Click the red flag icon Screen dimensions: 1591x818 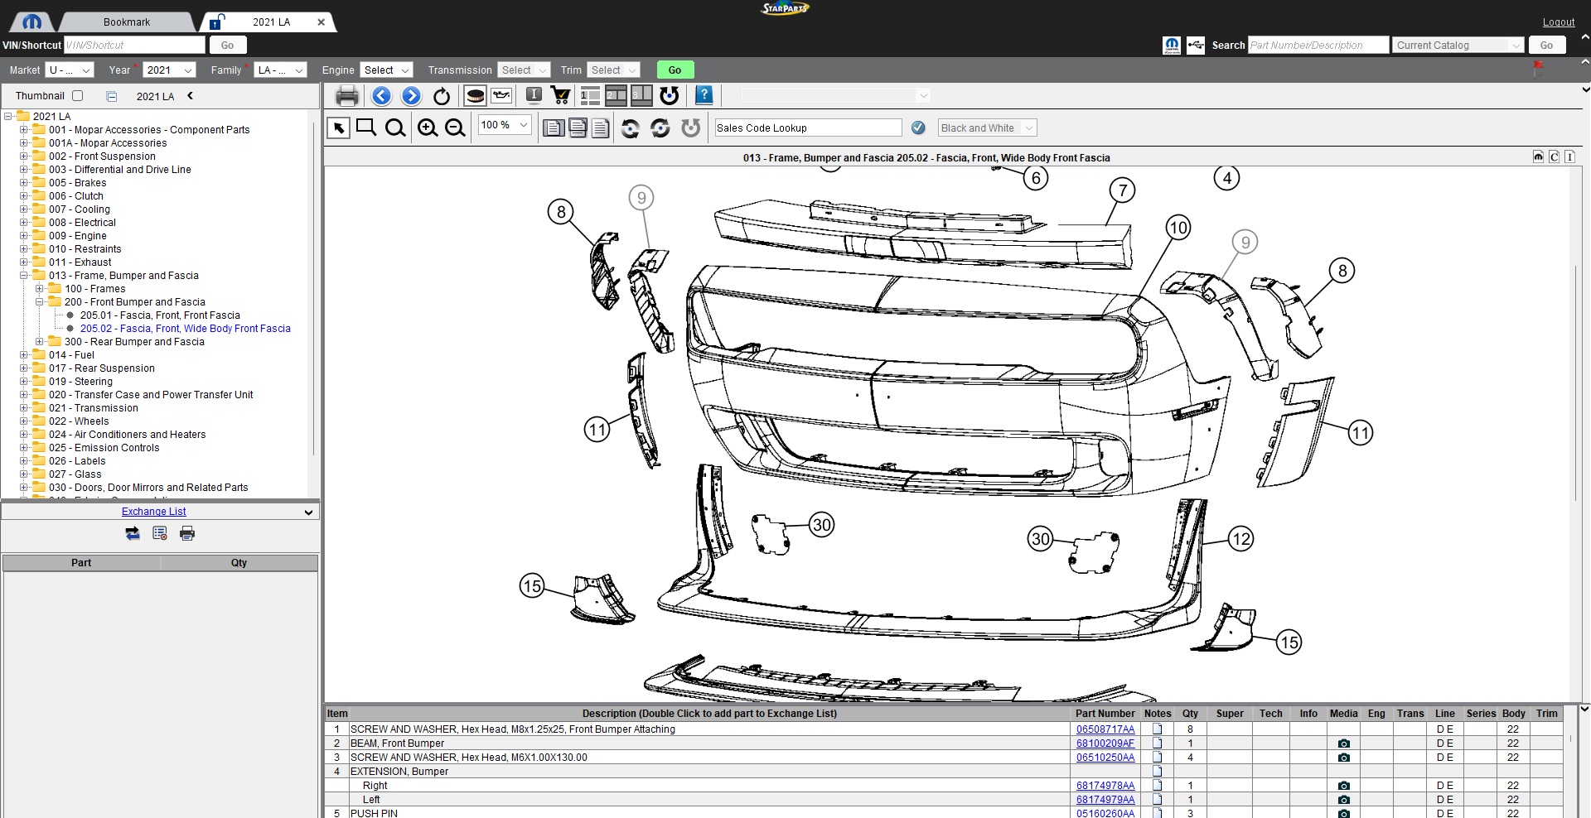(1538, 67)
